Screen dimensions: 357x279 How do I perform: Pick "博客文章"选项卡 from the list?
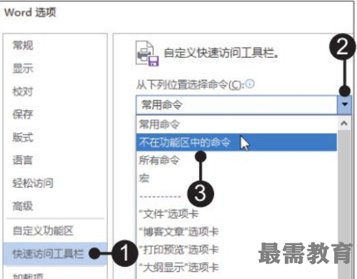[237, 232]
